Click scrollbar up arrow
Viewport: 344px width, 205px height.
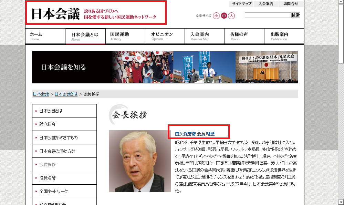[341, 2]
